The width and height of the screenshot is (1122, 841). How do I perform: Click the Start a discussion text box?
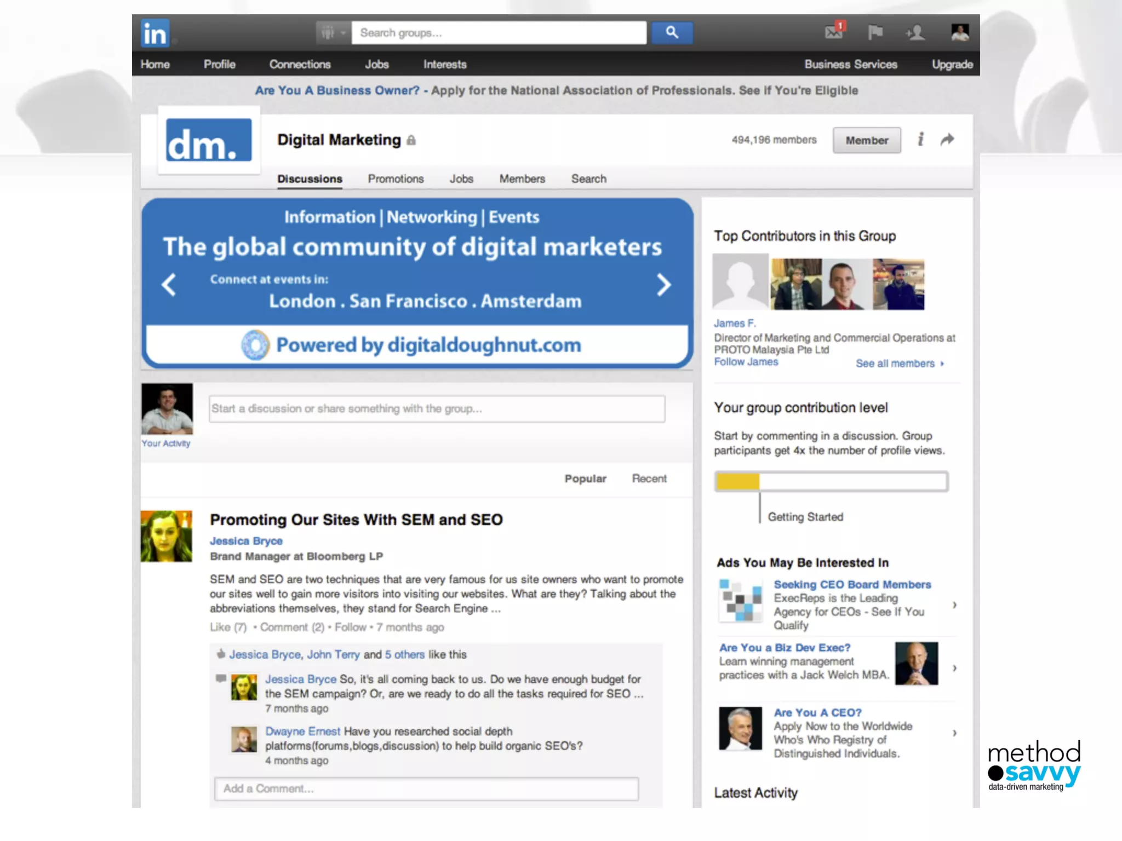click(437, 408)
